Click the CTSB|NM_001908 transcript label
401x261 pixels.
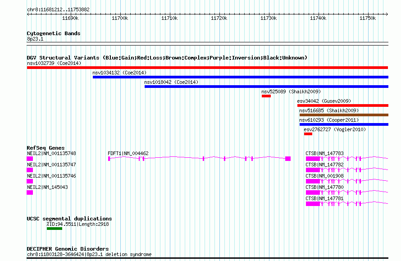click(x=324, y=176)
